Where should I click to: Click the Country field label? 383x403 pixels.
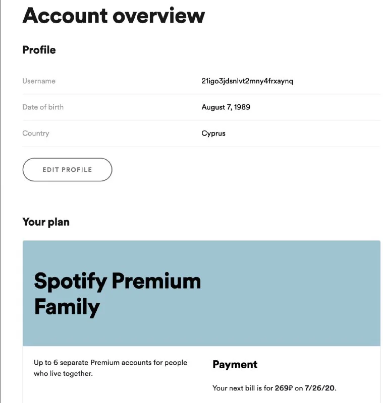(x=36, y=133)
